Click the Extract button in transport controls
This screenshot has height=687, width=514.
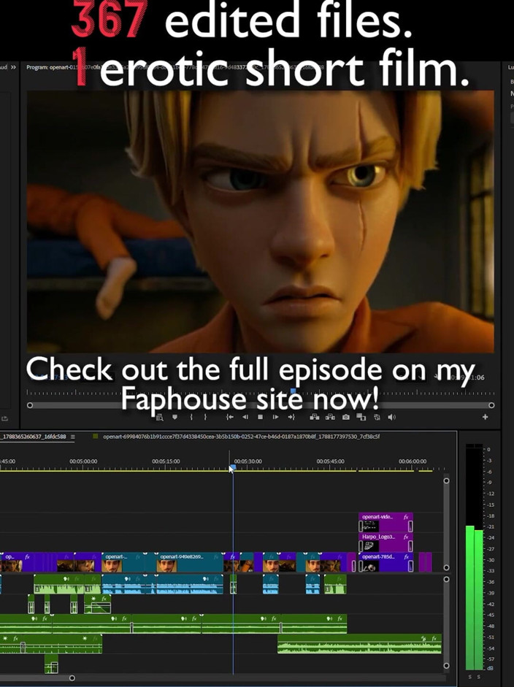click(x=330, y=417)
